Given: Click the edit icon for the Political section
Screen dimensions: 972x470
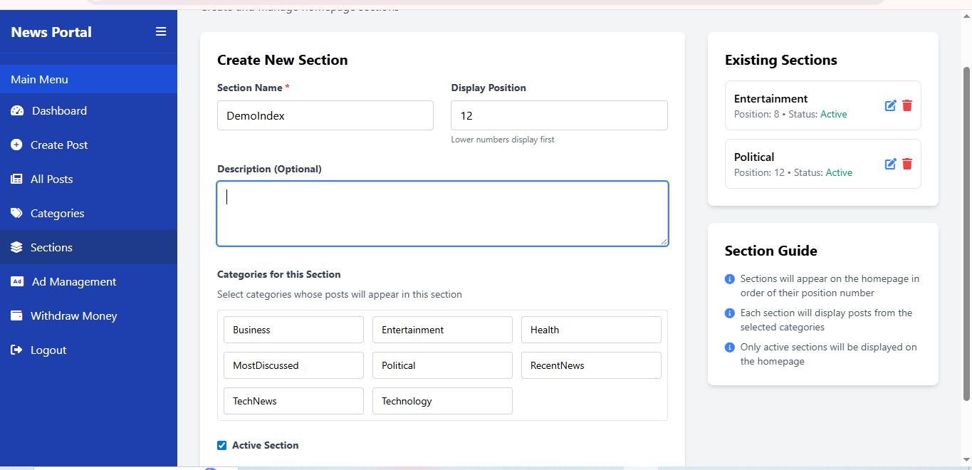Looking at the screenshot, I should 890,164.
